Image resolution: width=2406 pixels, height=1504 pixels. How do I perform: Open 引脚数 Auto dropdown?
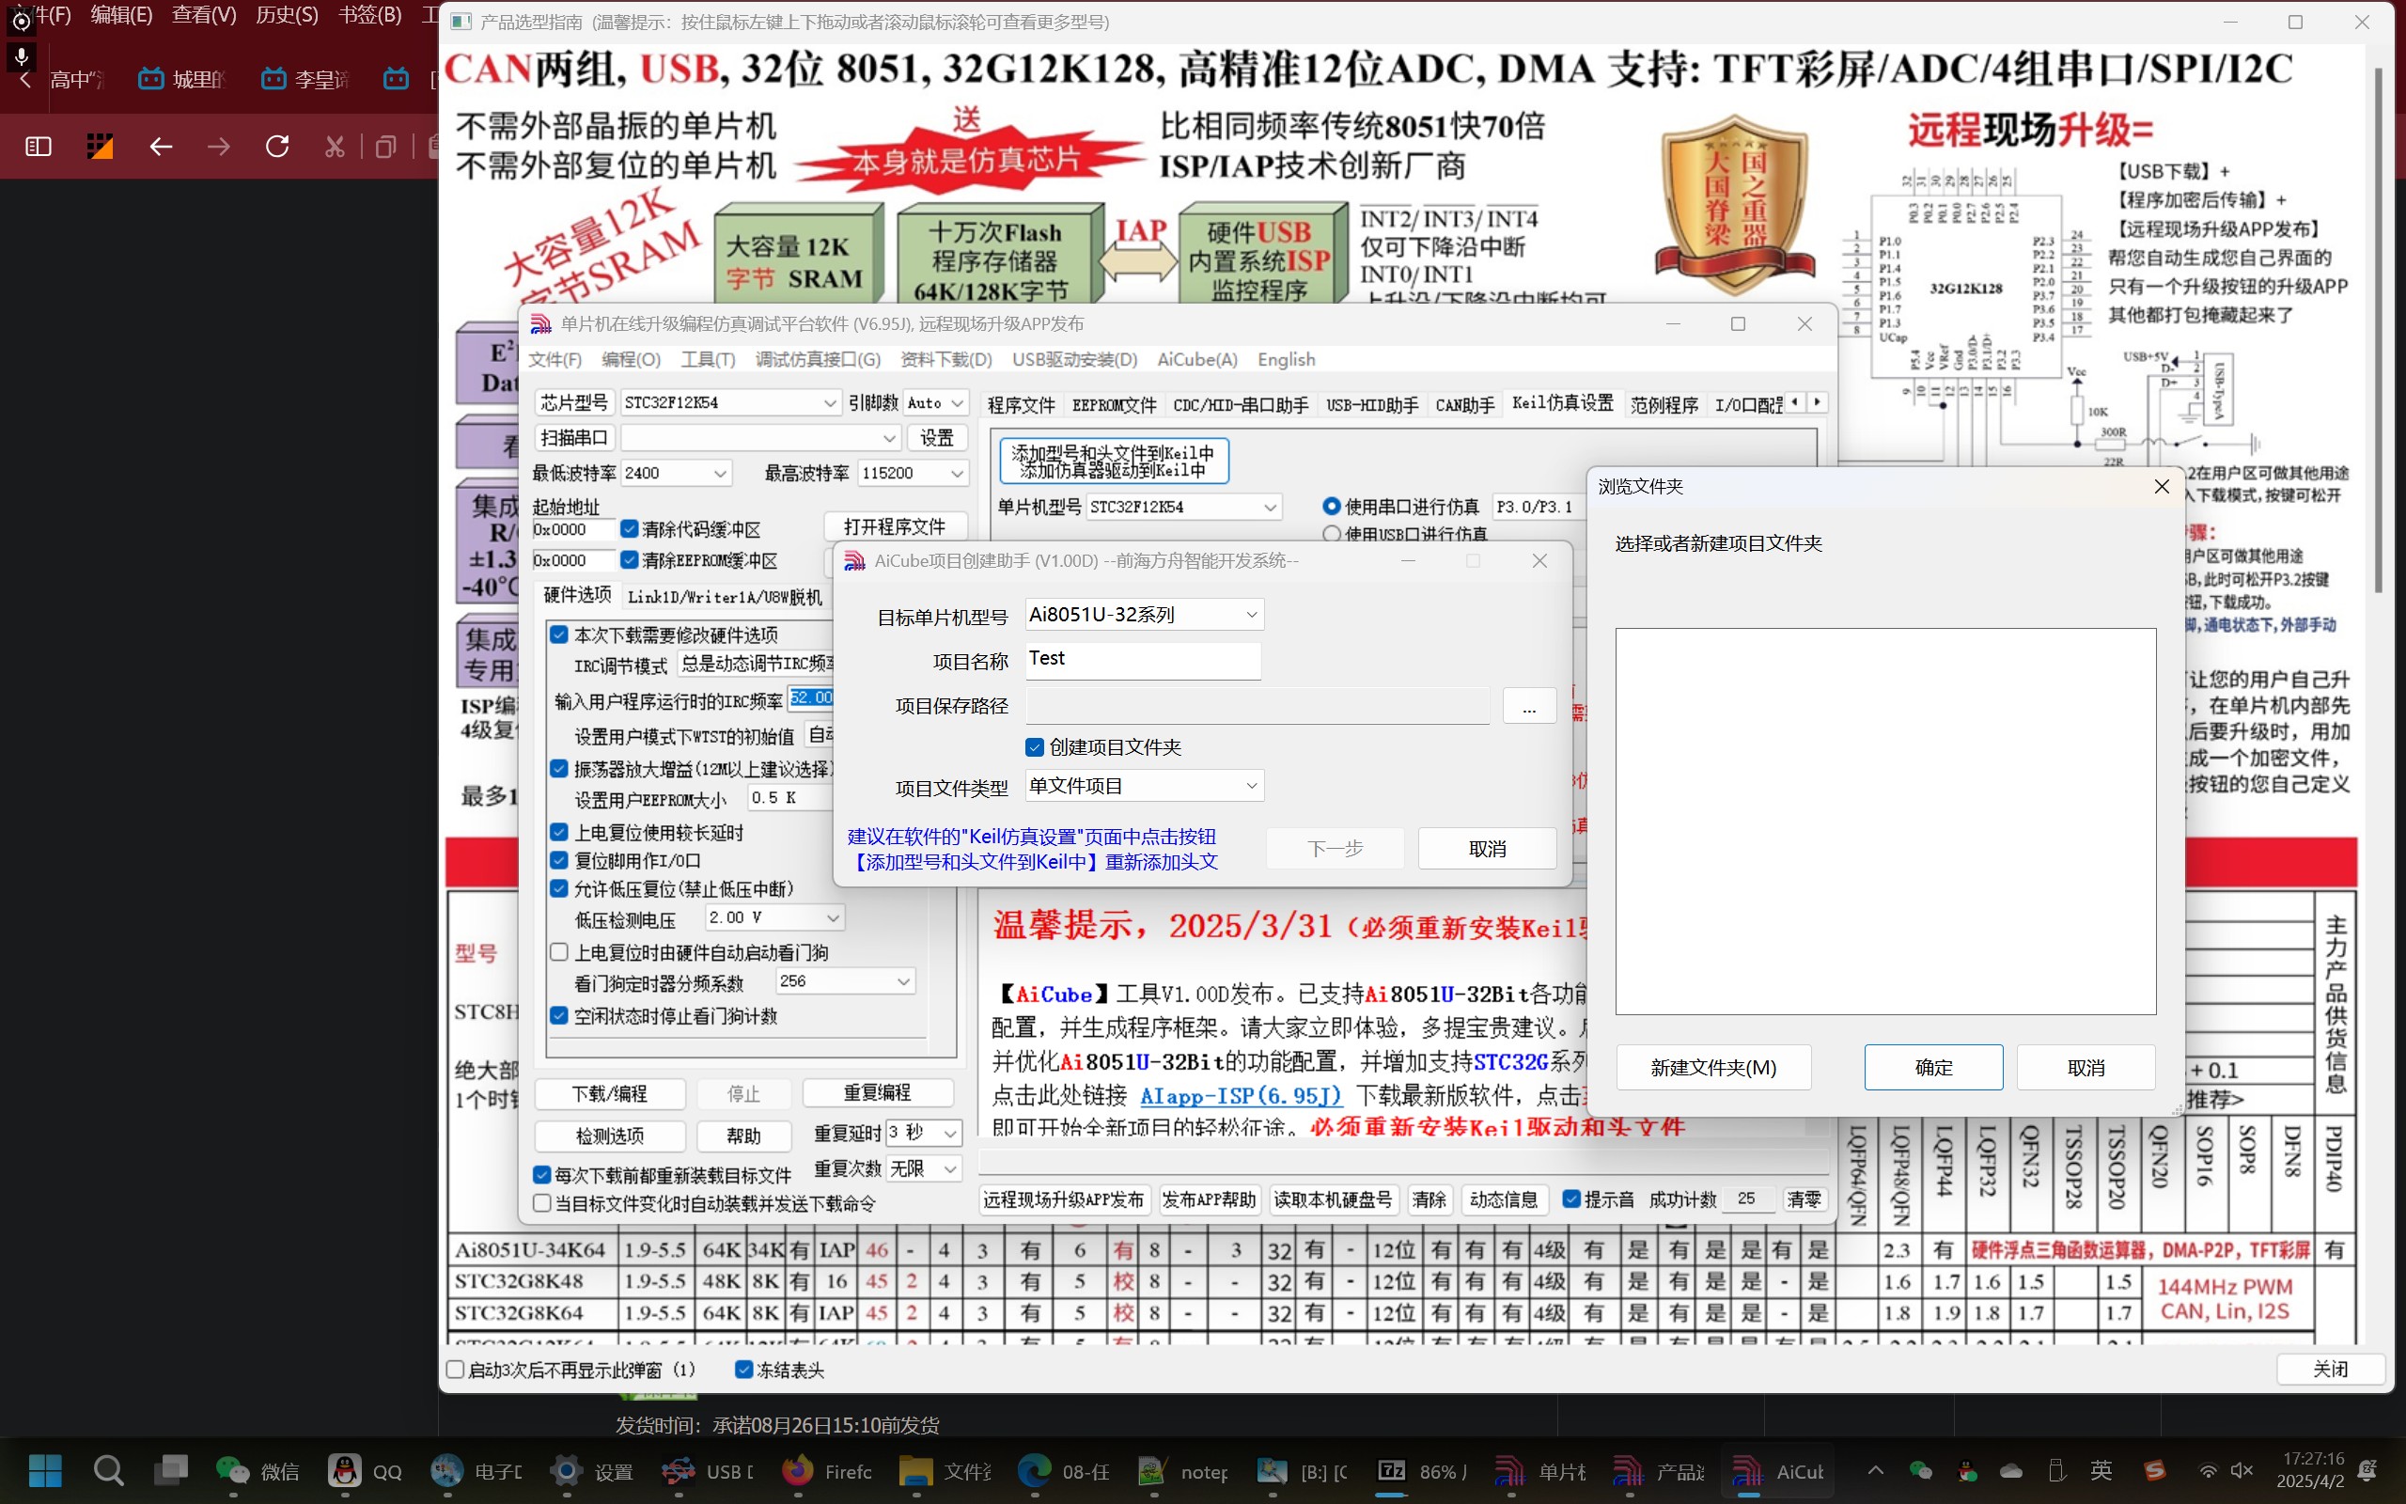935,402
